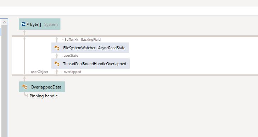The height and width of the screenshot is (137, 258).
Task: Click the class icon of ThreadPoolBoundHandleOverlapped
Action: [57, 64]
